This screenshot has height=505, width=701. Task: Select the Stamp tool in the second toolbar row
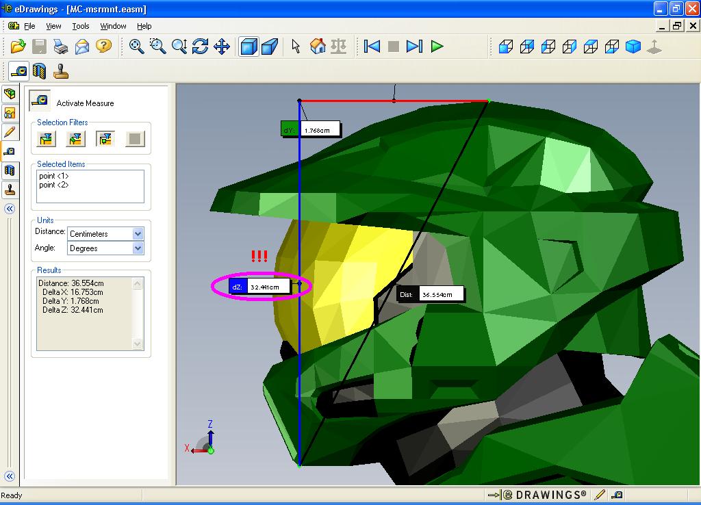(61, 71)
